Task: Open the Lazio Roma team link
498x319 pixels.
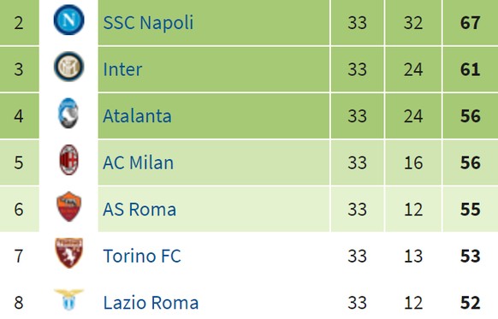Action: tap(151, 303)
